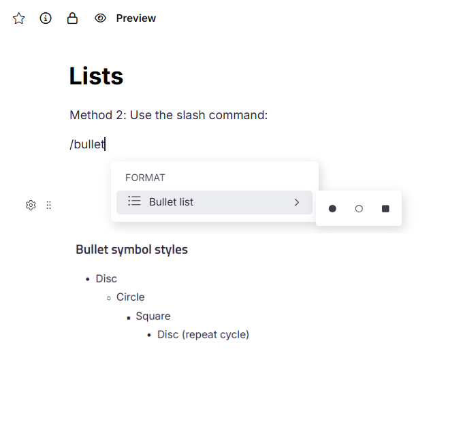Expand the Bullet list submenu arrow
Screen dimensions: 461x424
click(x=296, y=202)
